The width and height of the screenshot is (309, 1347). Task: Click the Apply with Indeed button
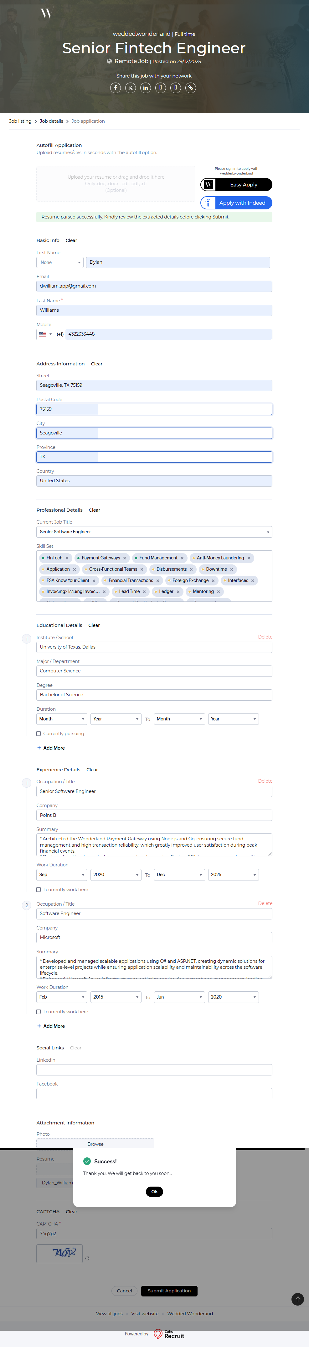[x=236, y=203]
